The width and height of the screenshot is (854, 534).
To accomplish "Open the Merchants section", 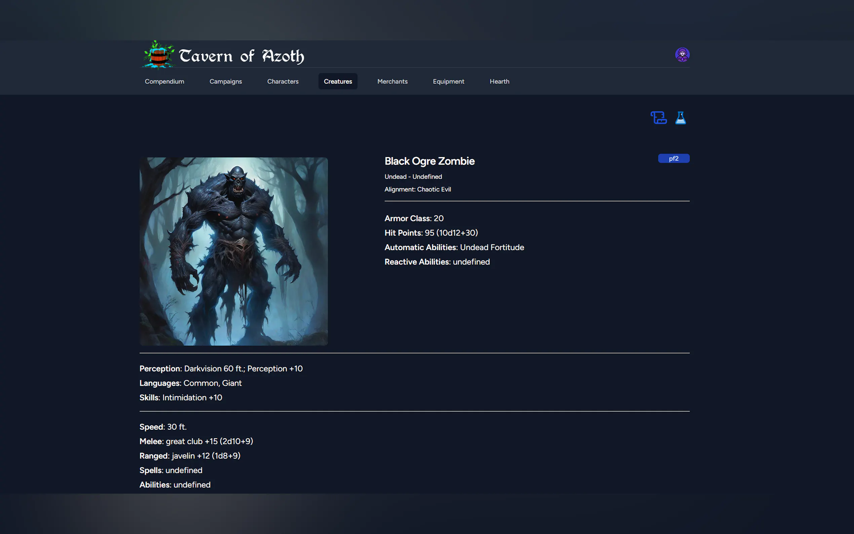I will coord(392,81).
